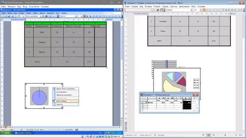Open Устройства menu in VirtualBox window
This screenshot has width=246, height=138.
click(x=34, y=7)
